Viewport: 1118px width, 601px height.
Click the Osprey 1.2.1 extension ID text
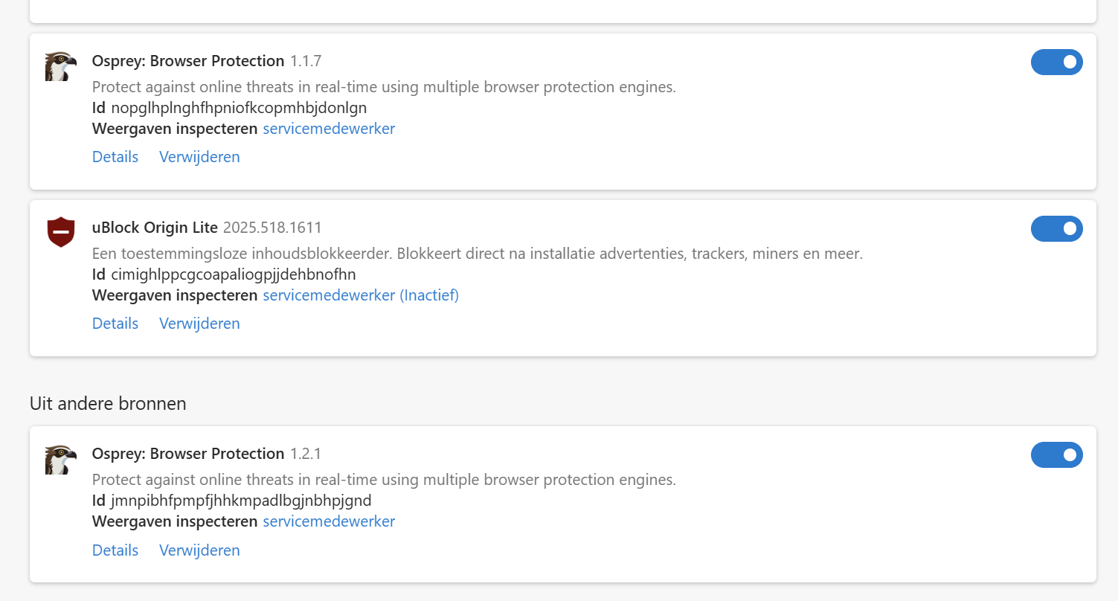click(241, 501)
